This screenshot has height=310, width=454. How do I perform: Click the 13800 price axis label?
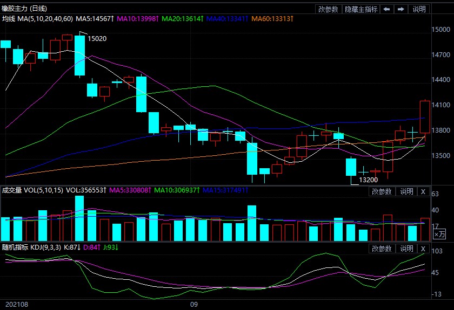pyautogui.click(x=440, y=130)
